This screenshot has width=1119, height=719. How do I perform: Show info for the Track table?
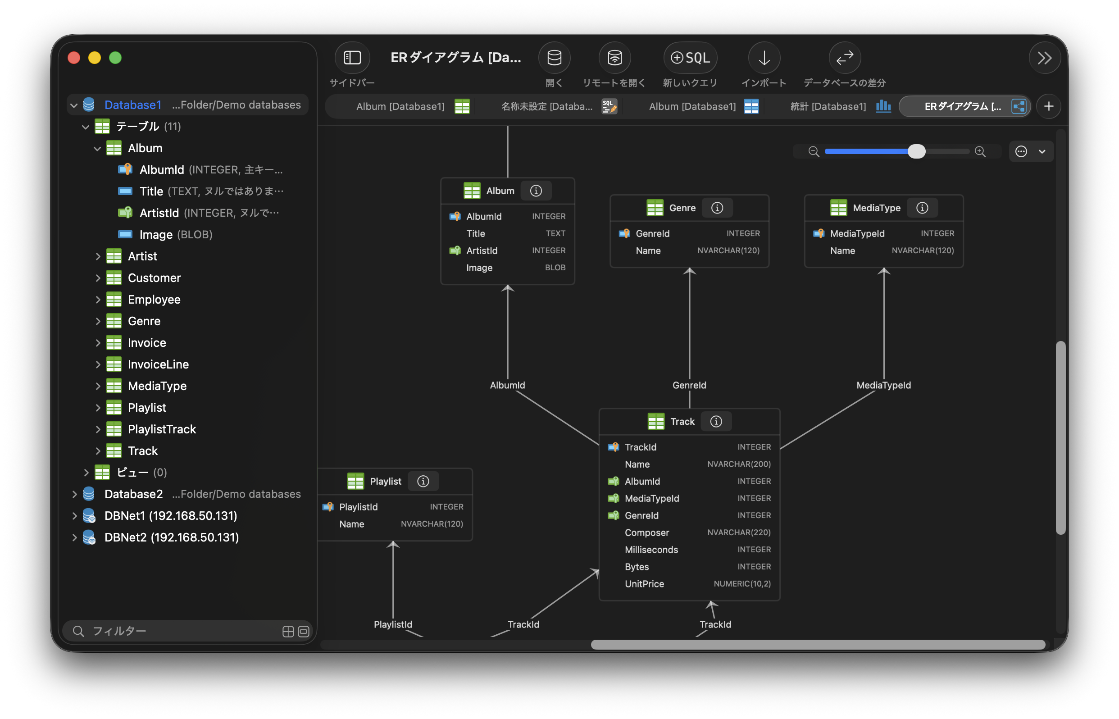pyautogui.click(x=716, y=422)
